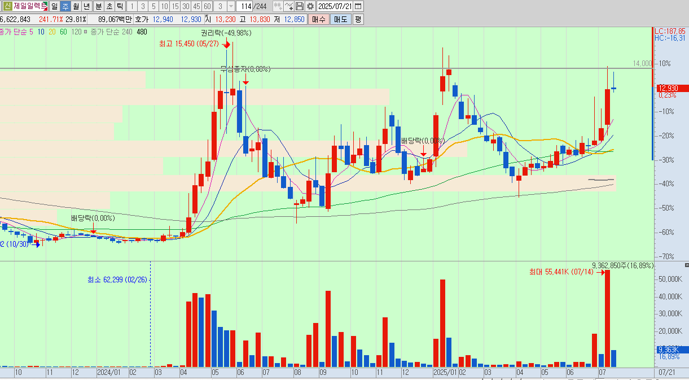Click the 최고 15,450 (05/27) marker
This screenshot has width=689, height=380.
(x=188, y=43)
